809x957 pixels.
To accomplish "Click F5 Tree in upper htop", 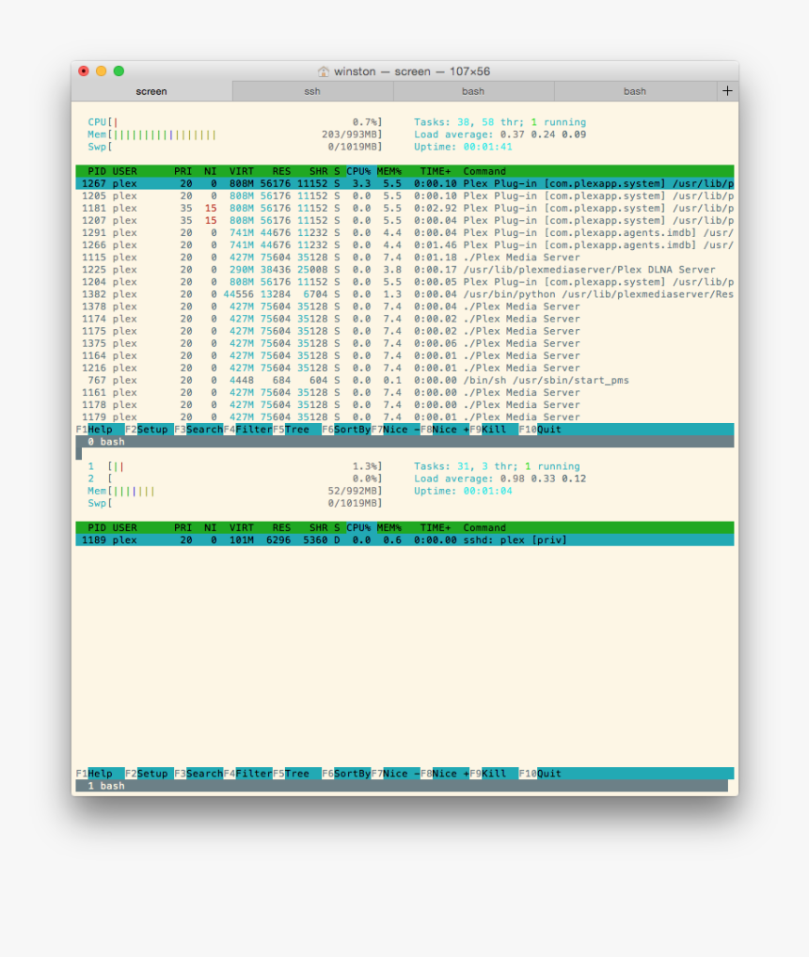I will (x=296, y=429).
